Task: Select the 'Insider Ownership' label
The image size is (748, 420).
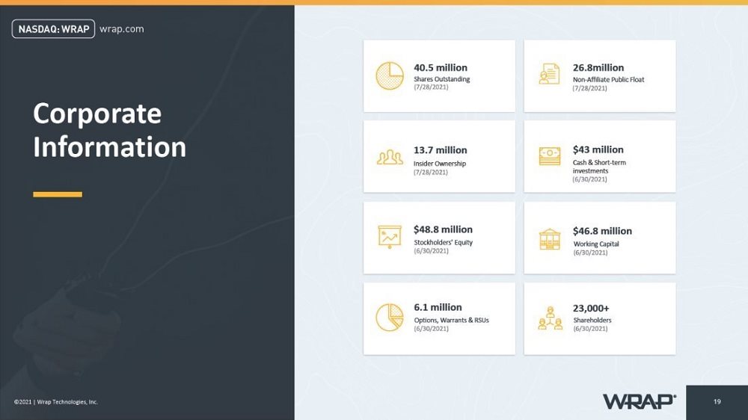Action: pos(440,164)
